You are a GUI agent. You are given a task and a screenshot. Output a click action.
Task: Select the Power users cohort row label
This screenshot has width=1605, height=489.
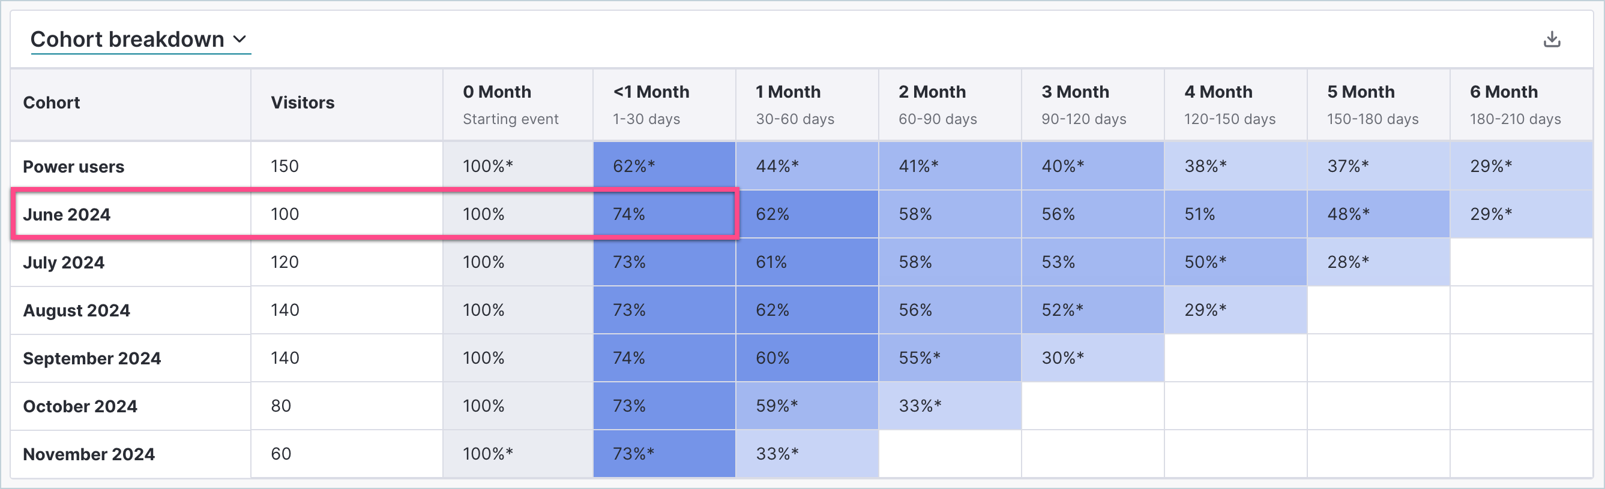73,167
